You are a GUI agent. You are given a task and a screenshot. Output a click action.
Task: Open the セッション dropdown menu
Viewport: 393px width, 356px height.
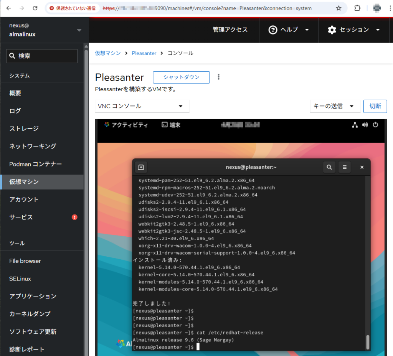pos(354,30)
